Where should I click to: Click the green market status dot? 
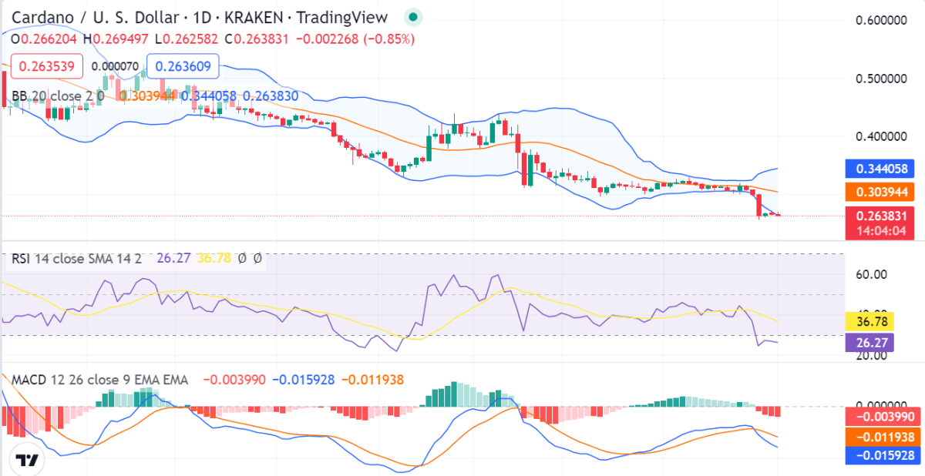point(414,16)
